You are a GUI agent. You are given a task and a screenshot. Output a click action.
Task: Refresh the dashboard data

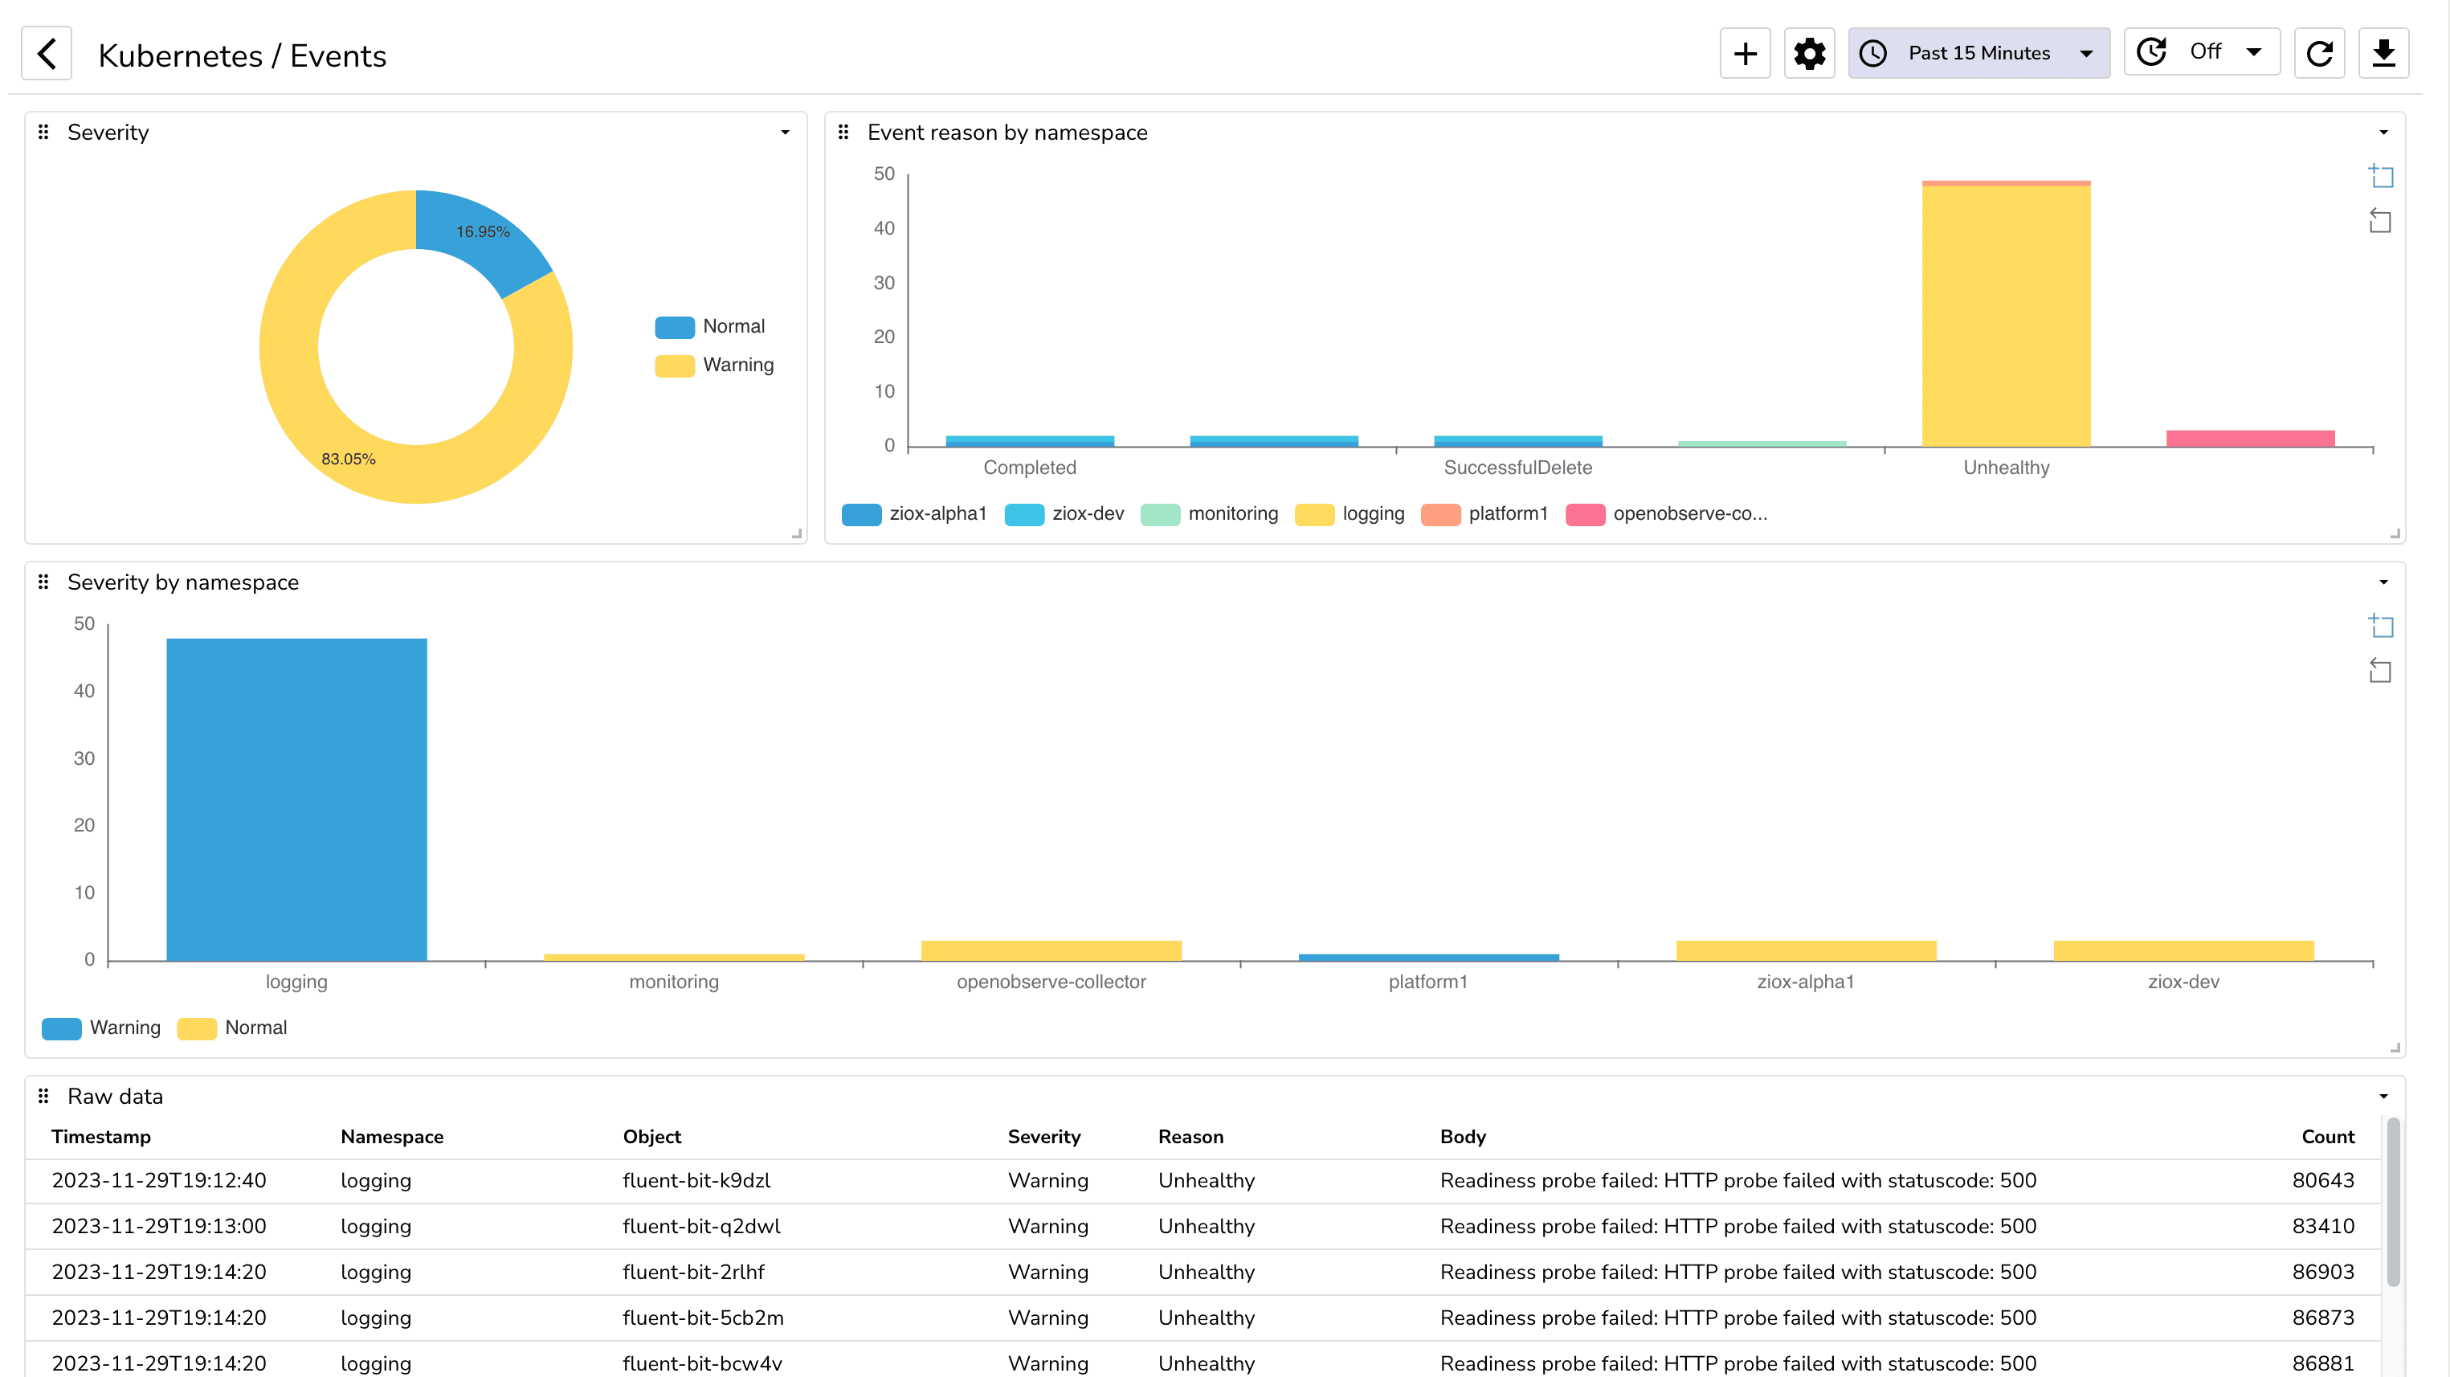pyautogui.click(x=2320, y=52)
